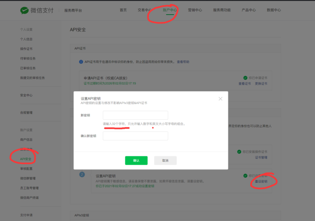Image resolution: width=315 pixels, height=221 pixels.
Task: Open 支付申请 in the sidebar
Action: coord(26,215)
